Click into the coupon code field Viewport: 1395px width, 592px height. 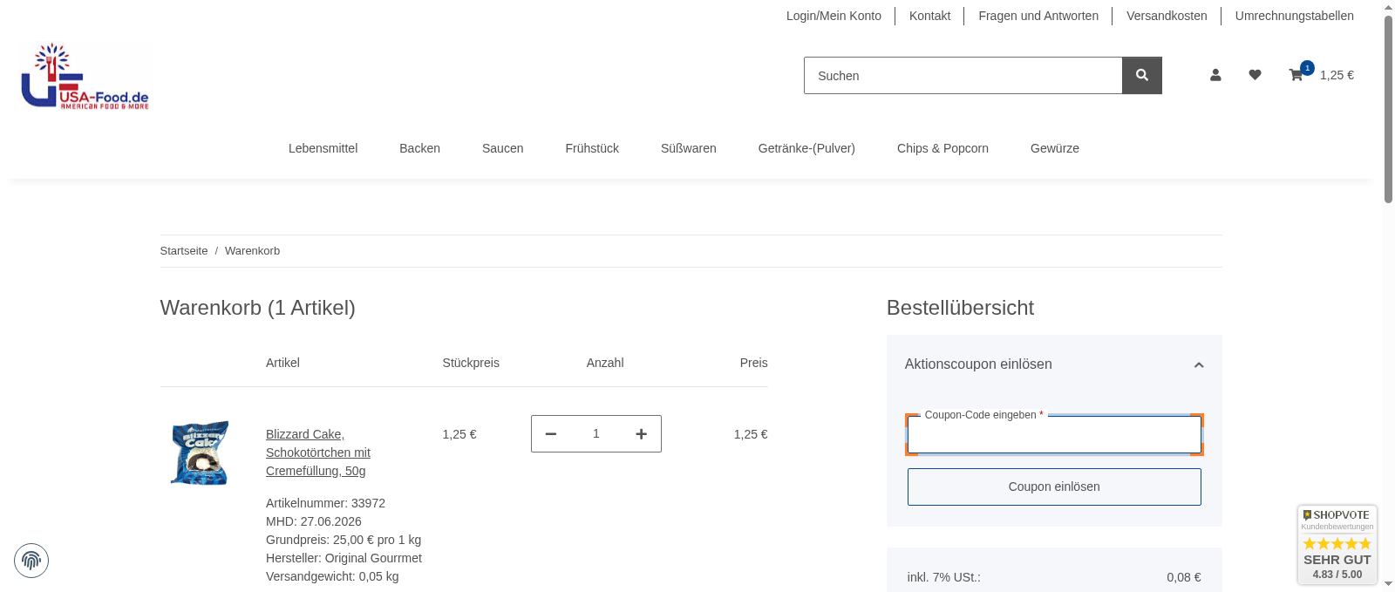1054,436
